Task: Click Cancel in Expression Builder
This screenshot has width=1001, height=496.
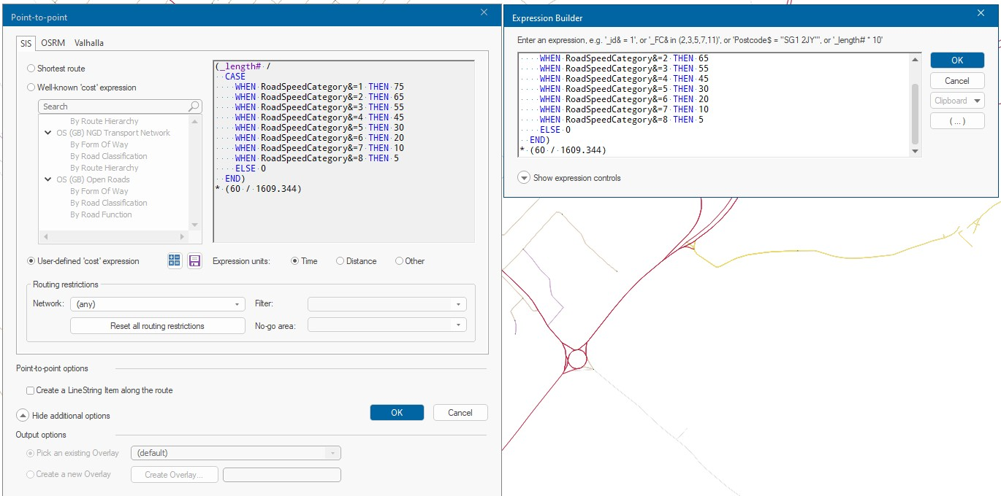Action: click(957, 81)
